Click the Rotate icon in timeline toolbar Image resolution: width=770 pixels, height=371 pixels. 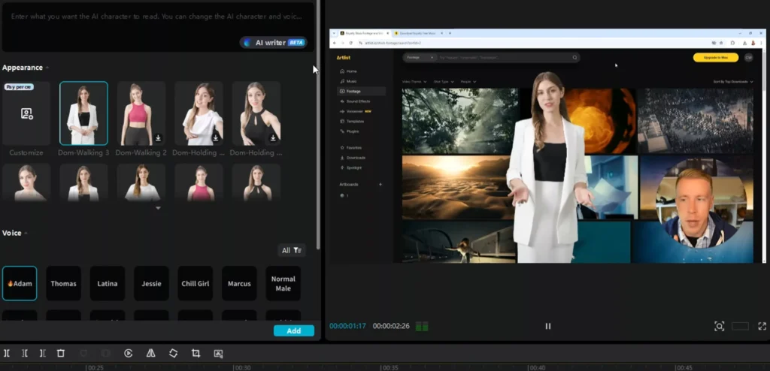pyautogui.click(x=174, y=353)
